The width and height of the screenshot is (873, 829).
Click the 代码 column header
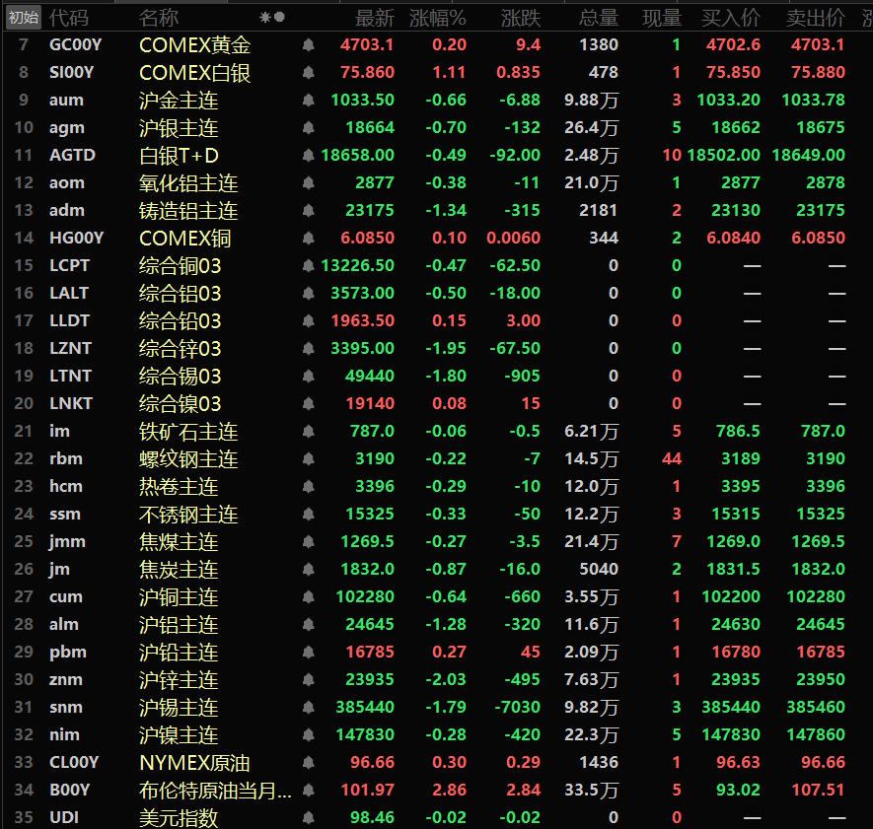pos(68,18)
